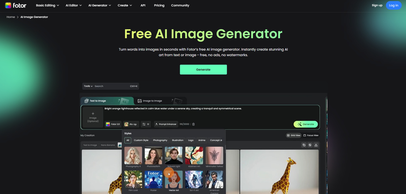Switch to Focus View
The height and width of the screenshot is (194, 406).
click(311, 135)
